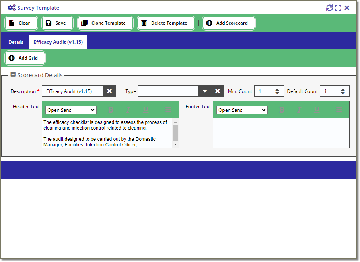Open Header Text font dropdown
Viewport: 360px width, 262px height.
pos(71,110)
